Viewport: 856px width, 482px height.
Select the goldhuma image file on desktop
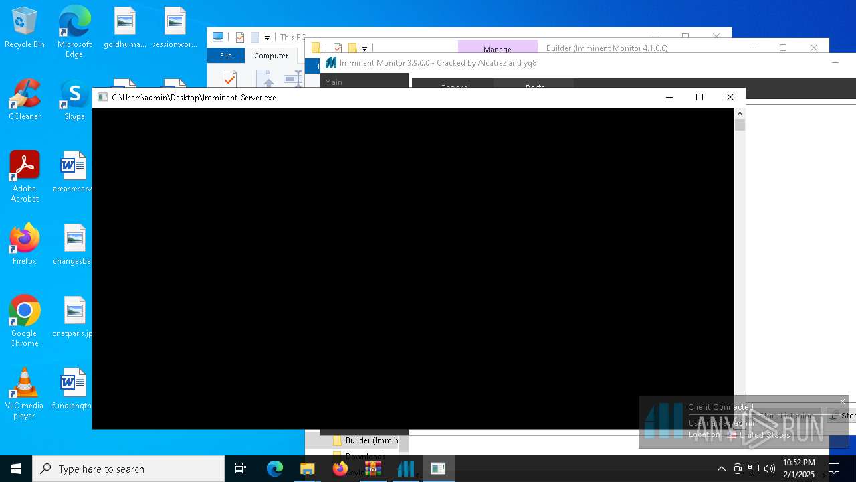pos(124,28)
